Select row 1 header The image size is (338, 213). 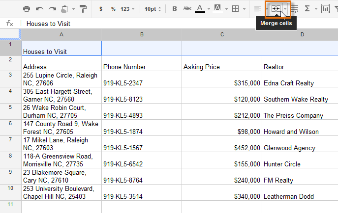pos(10,48)
